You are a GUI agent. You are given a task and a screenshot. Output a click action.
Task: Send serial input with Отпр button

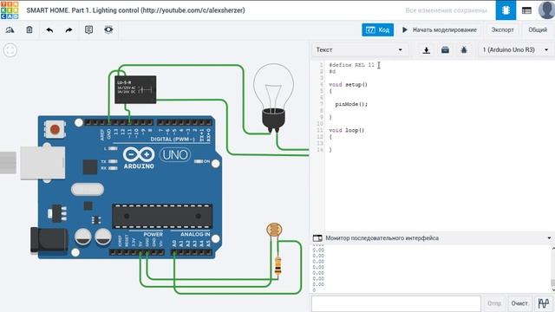tap(494, 303)
